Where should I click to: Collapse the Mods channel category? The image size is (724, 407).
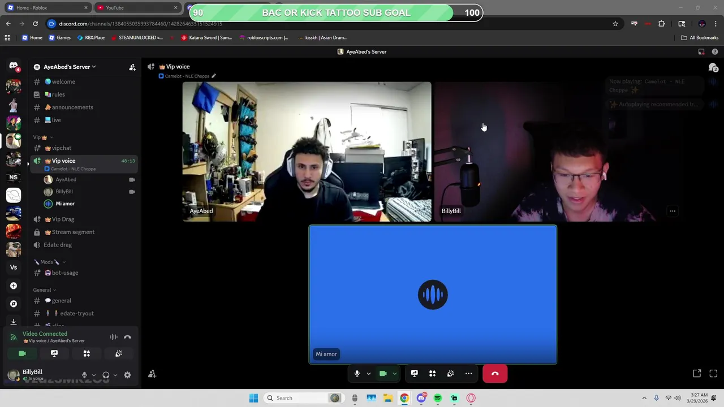pyautogui.click(x=50, y=262)
